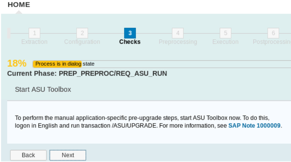Click the Current Phase PREP_PREPROC/REQ_ASU_RUN text
The width and height of the screenshot is (291, 162).
pyautogui.click(x=87, y=73)
